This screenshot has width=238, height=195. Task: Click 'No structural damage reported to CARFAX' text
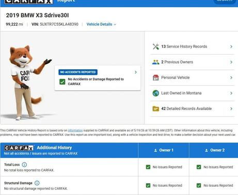36,189
